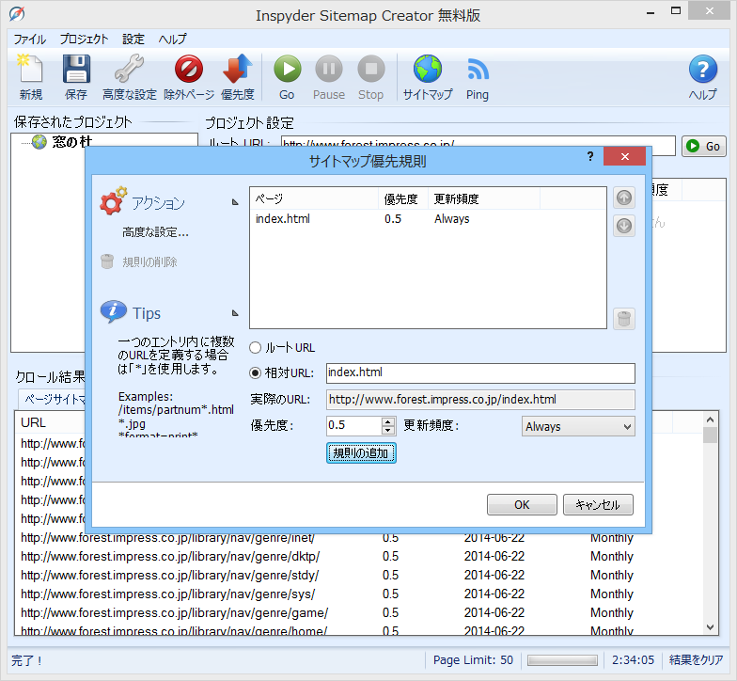Click Page Limit: 50 in status bar

coord(473,660)
